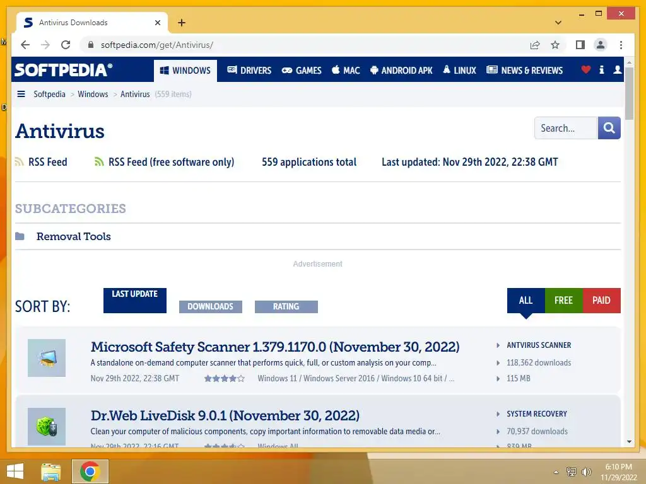Filter listing to All
Screen dimensions: 646x484
coord(526,301)
